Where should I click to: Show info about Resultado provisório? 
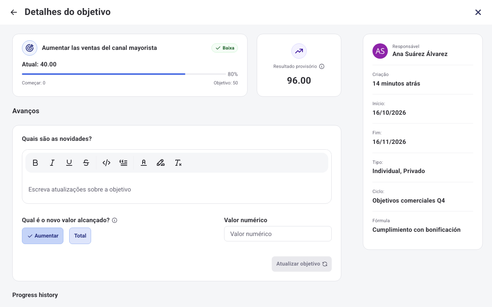coord(322,66)
